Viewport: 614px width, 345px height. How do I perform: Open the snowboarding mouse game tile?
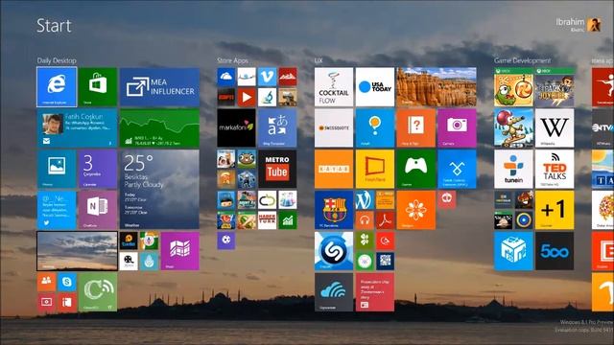click(x=513, y=127)
